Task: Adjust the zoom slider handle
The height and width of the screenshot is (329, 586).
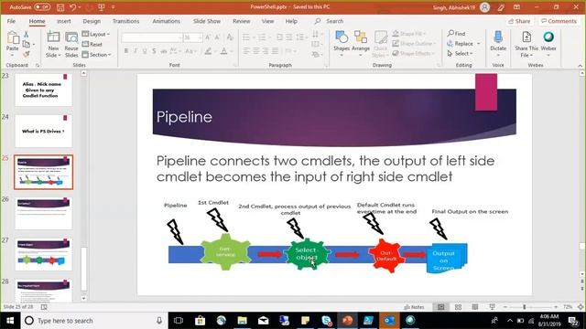Action: pos(525,307)
